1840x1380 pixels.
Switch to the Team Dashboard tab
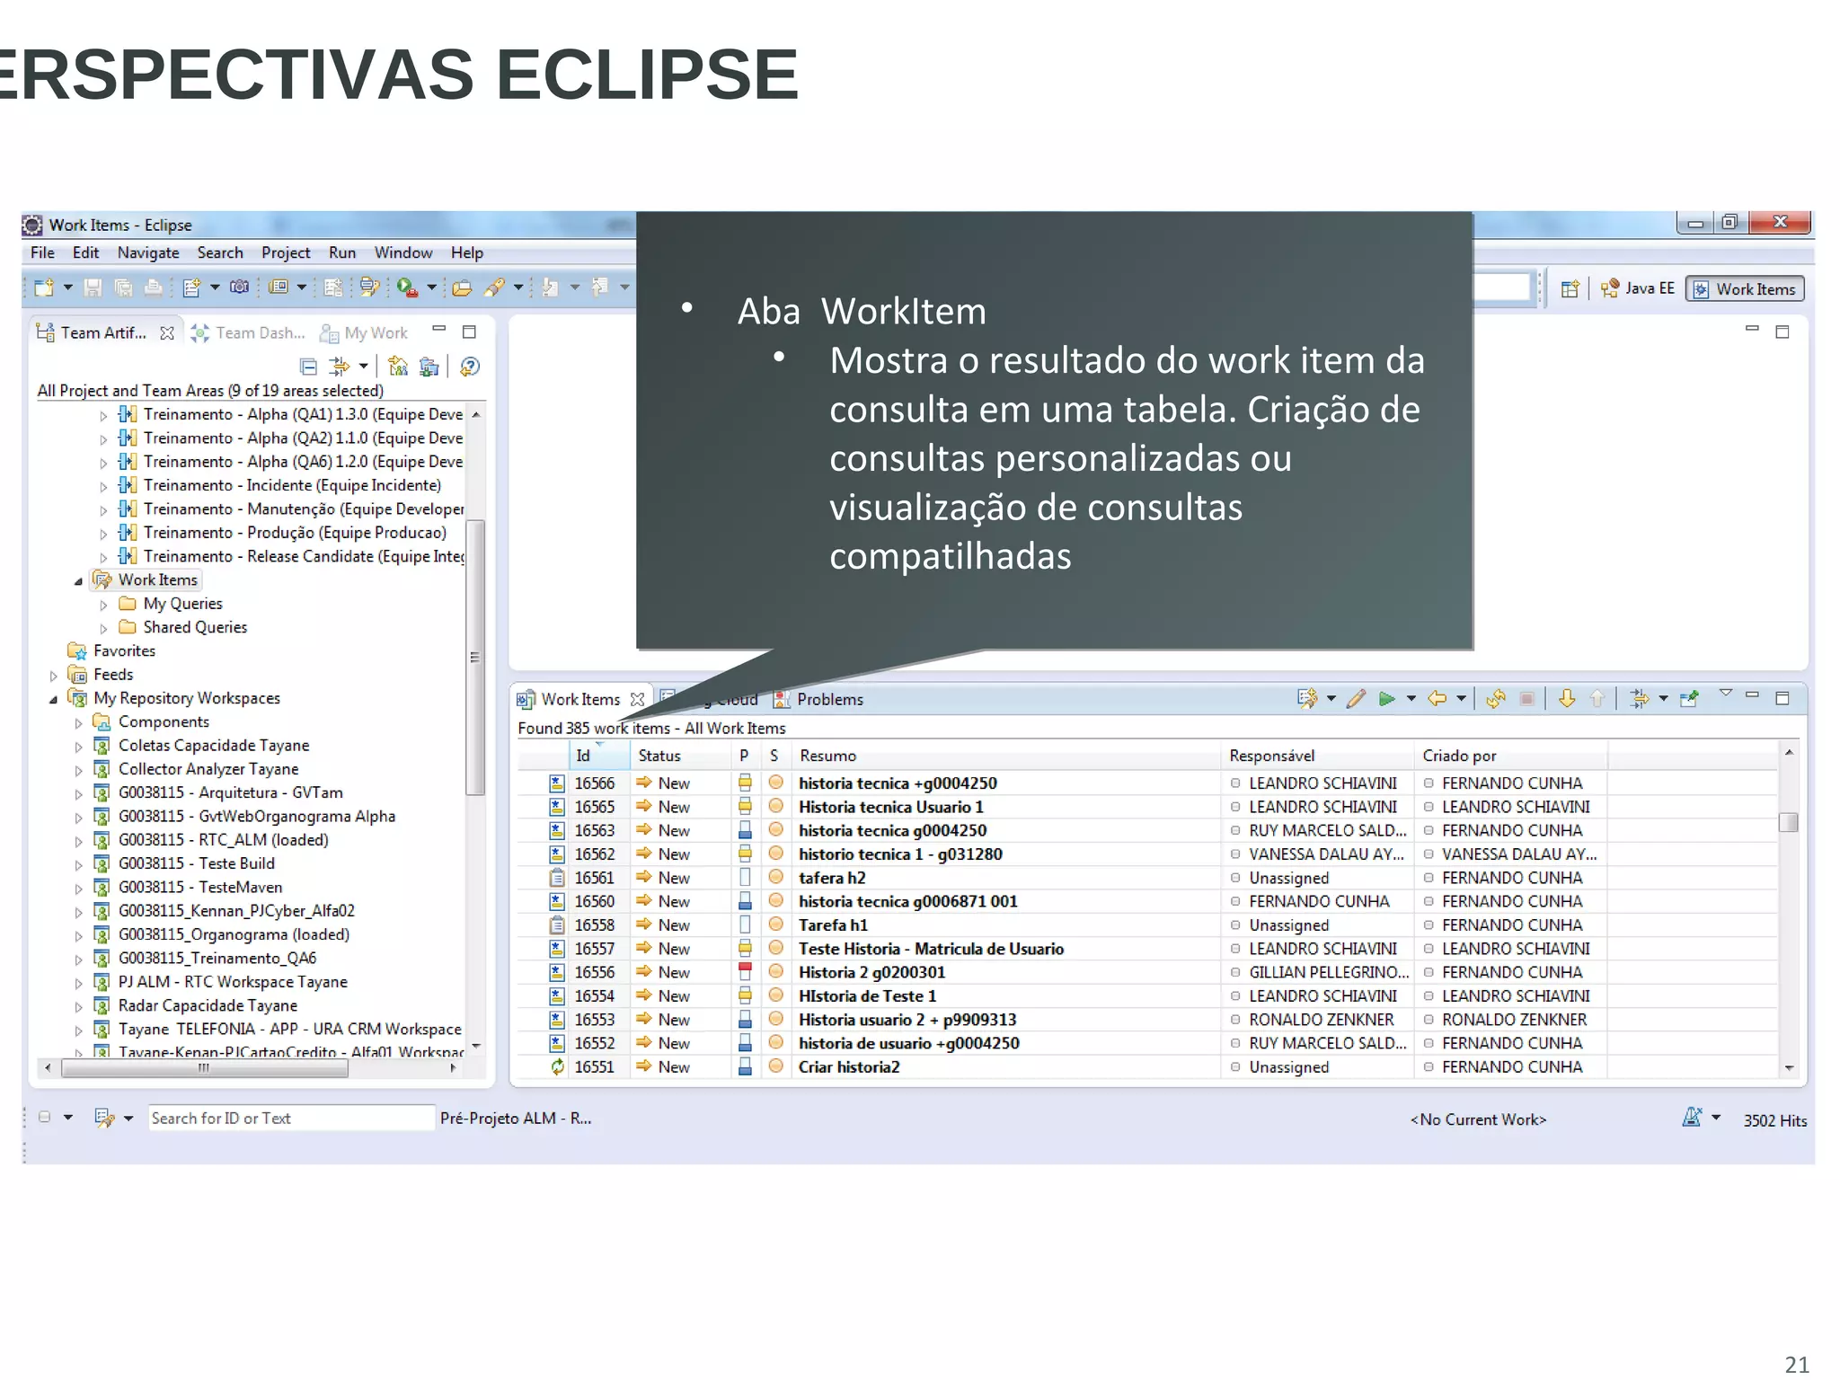[x=248, y=333]
